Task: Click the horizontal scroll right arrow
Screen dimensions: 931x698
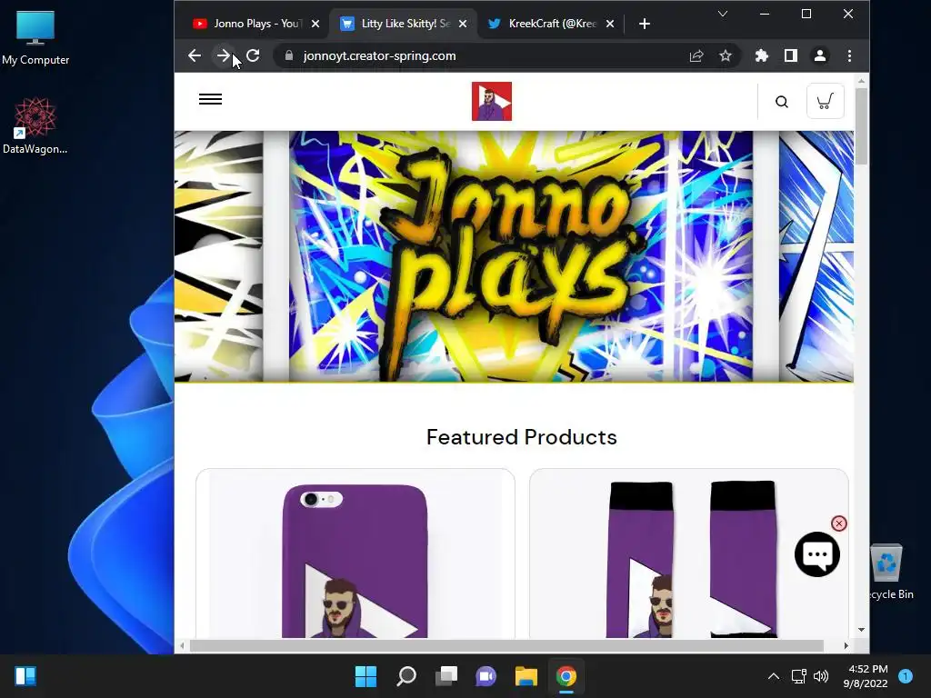Action: (x=846, y=646)
